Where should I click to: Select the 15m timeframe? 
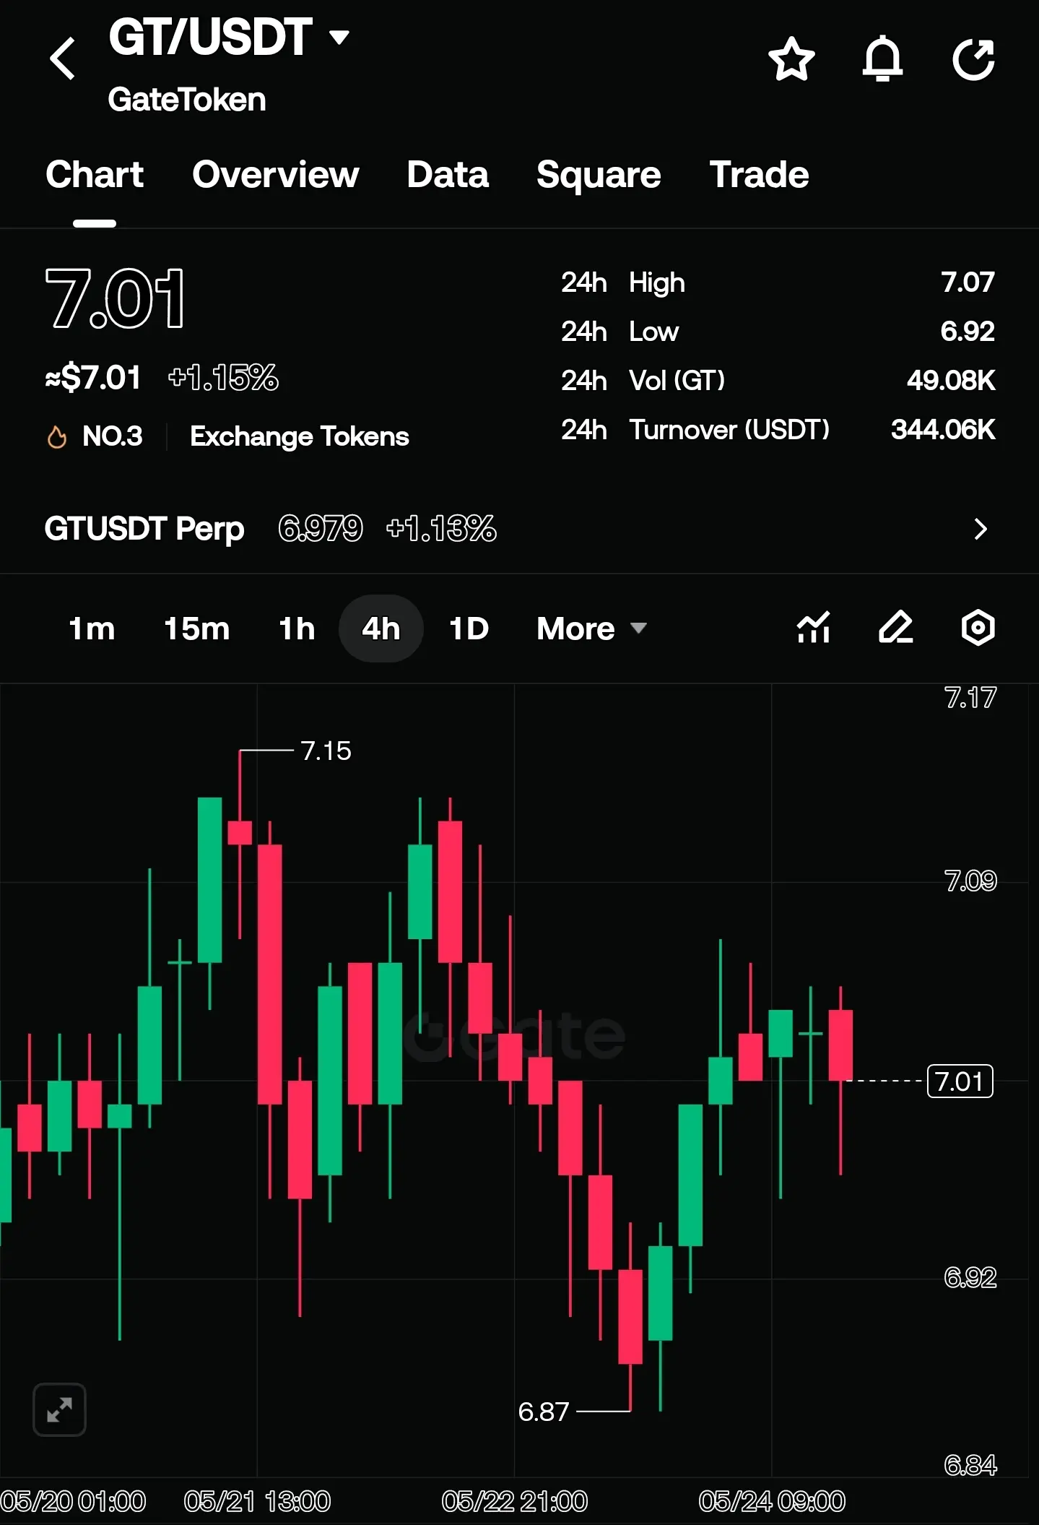coord(196,628)
